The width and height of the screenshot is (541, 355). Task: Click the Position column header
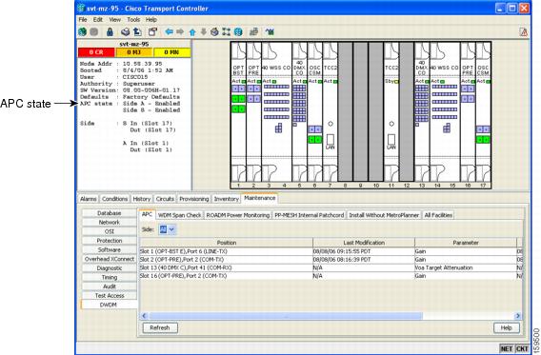227,243
